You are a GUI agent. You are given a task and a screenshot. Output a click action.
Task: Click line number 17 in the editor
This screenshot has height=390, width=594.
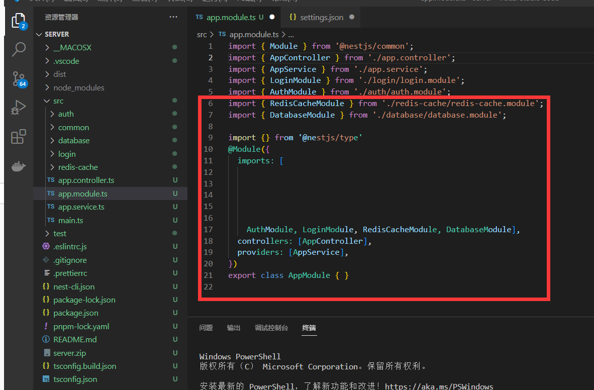(208, 229)
